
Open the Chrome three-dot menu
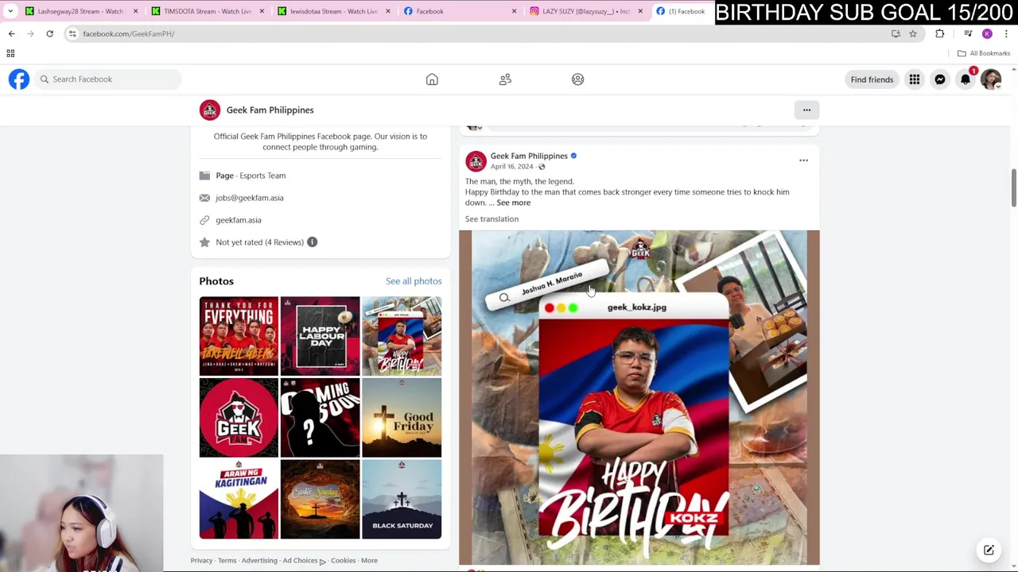coord(1006,33)
